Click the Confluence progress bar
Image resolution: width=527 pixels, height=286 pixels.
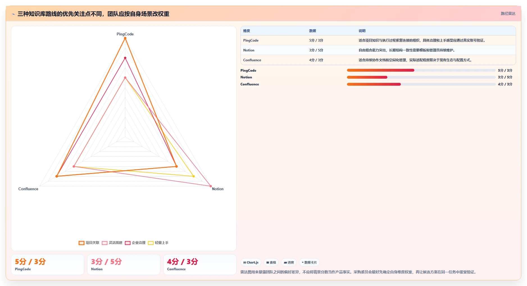[421, 84]
